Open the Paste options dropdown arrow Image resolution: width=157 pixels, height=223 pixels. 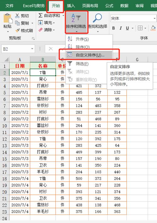[8, 32]
